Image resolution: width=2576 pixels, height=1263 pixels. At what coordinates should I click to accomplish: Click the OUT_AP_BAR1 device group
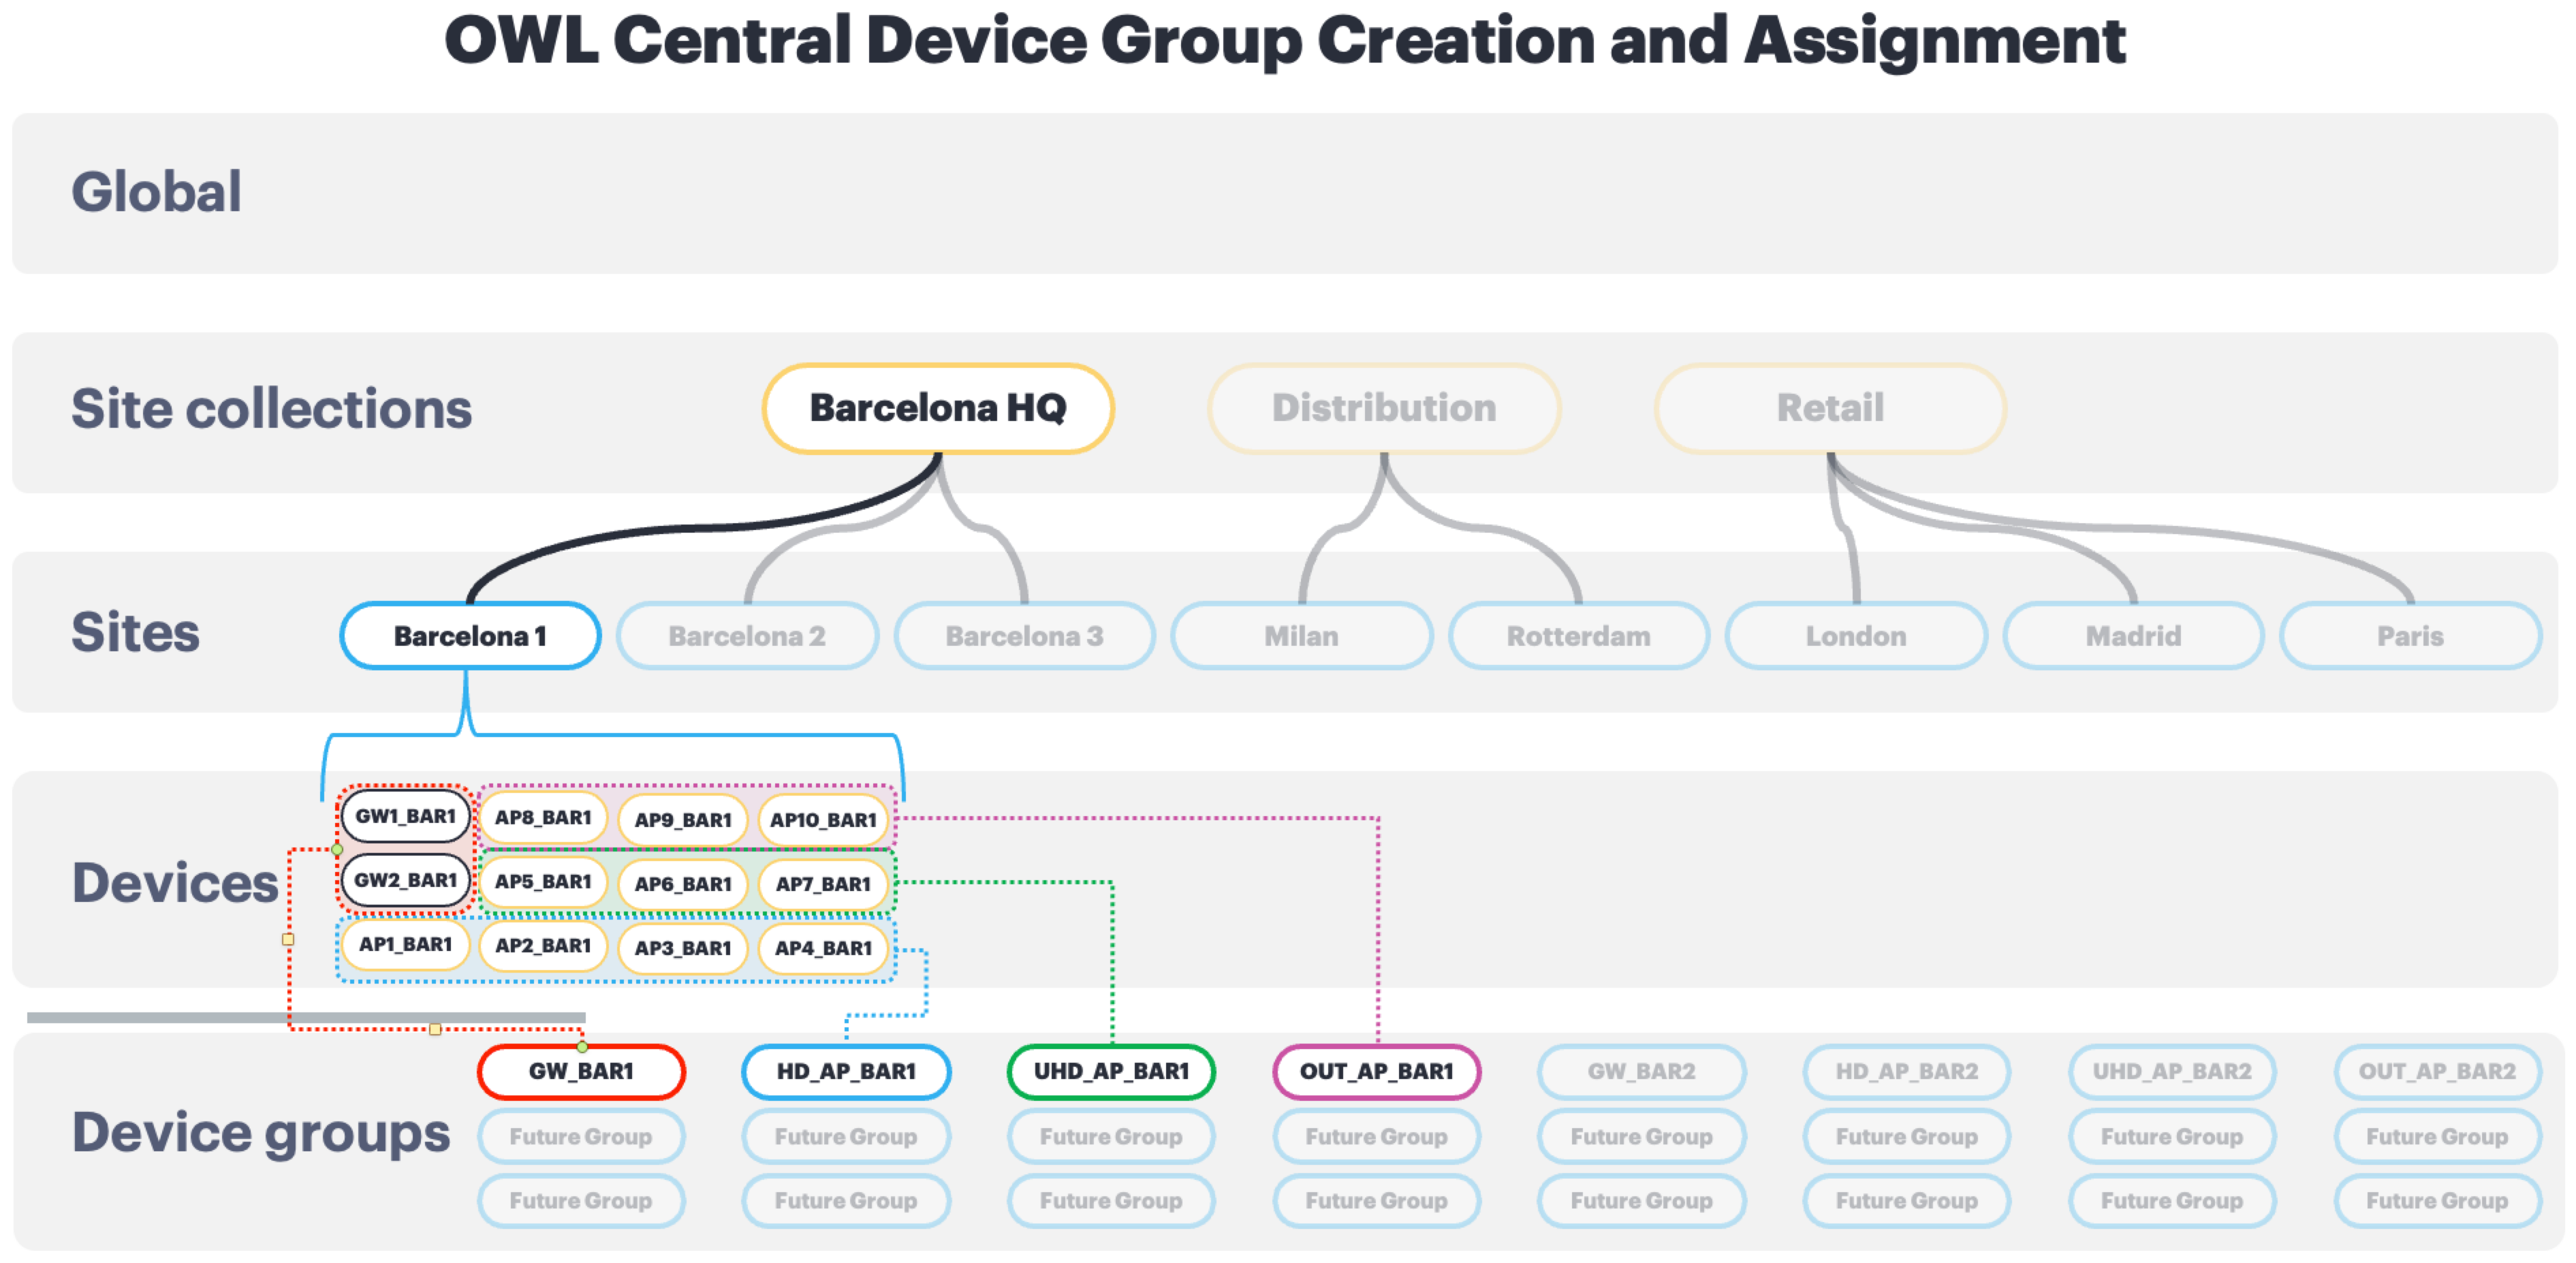tap(1376, 1072)
